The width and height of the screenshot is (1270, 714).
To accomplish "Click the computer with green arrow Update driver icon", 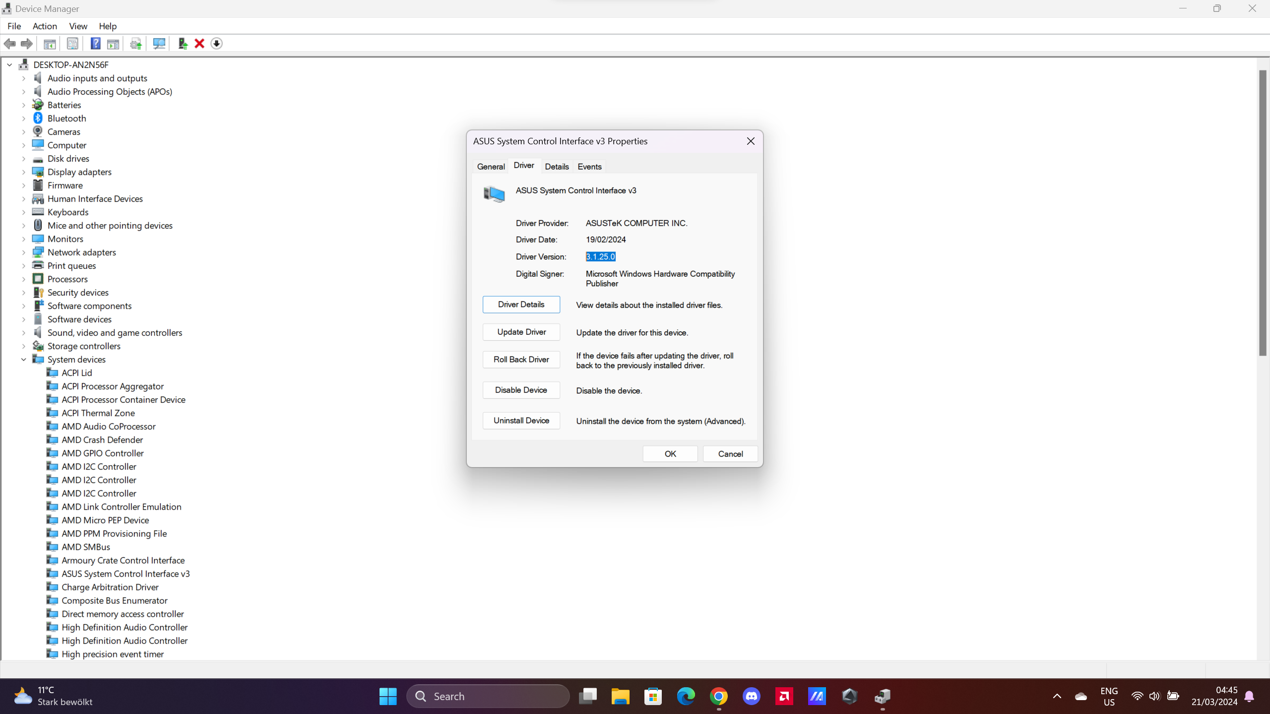I will coord(183,44).
